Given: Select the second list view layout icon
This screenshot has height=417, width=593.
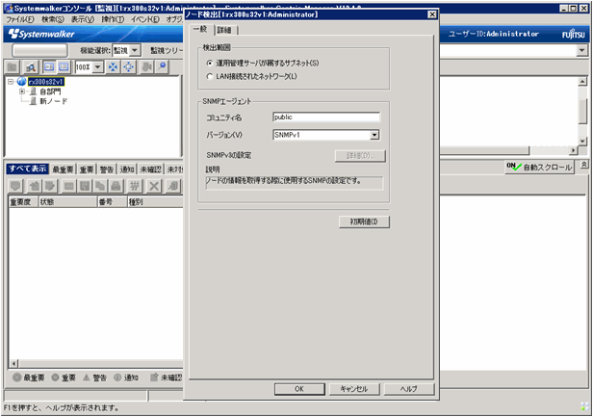Looking at the screenshot, I should tap(64, 67).
